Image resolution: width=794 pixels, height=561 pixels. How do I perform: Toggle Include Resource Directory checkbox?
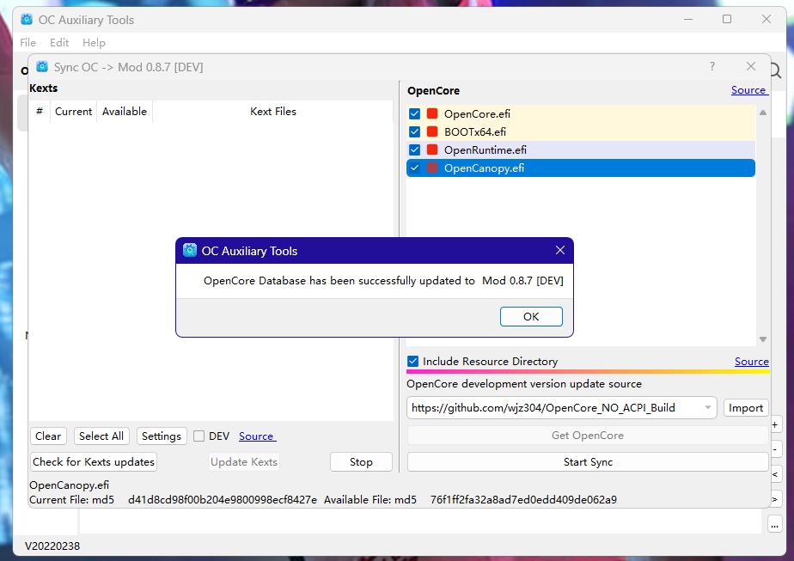click(x=412, y=362)
